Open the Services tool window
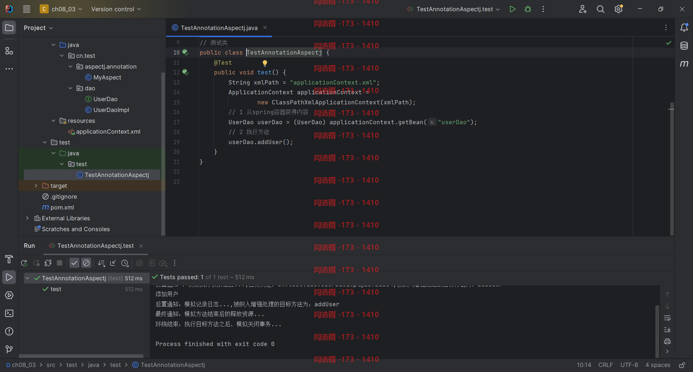This screenshot has height=372, width=693. 9,295
